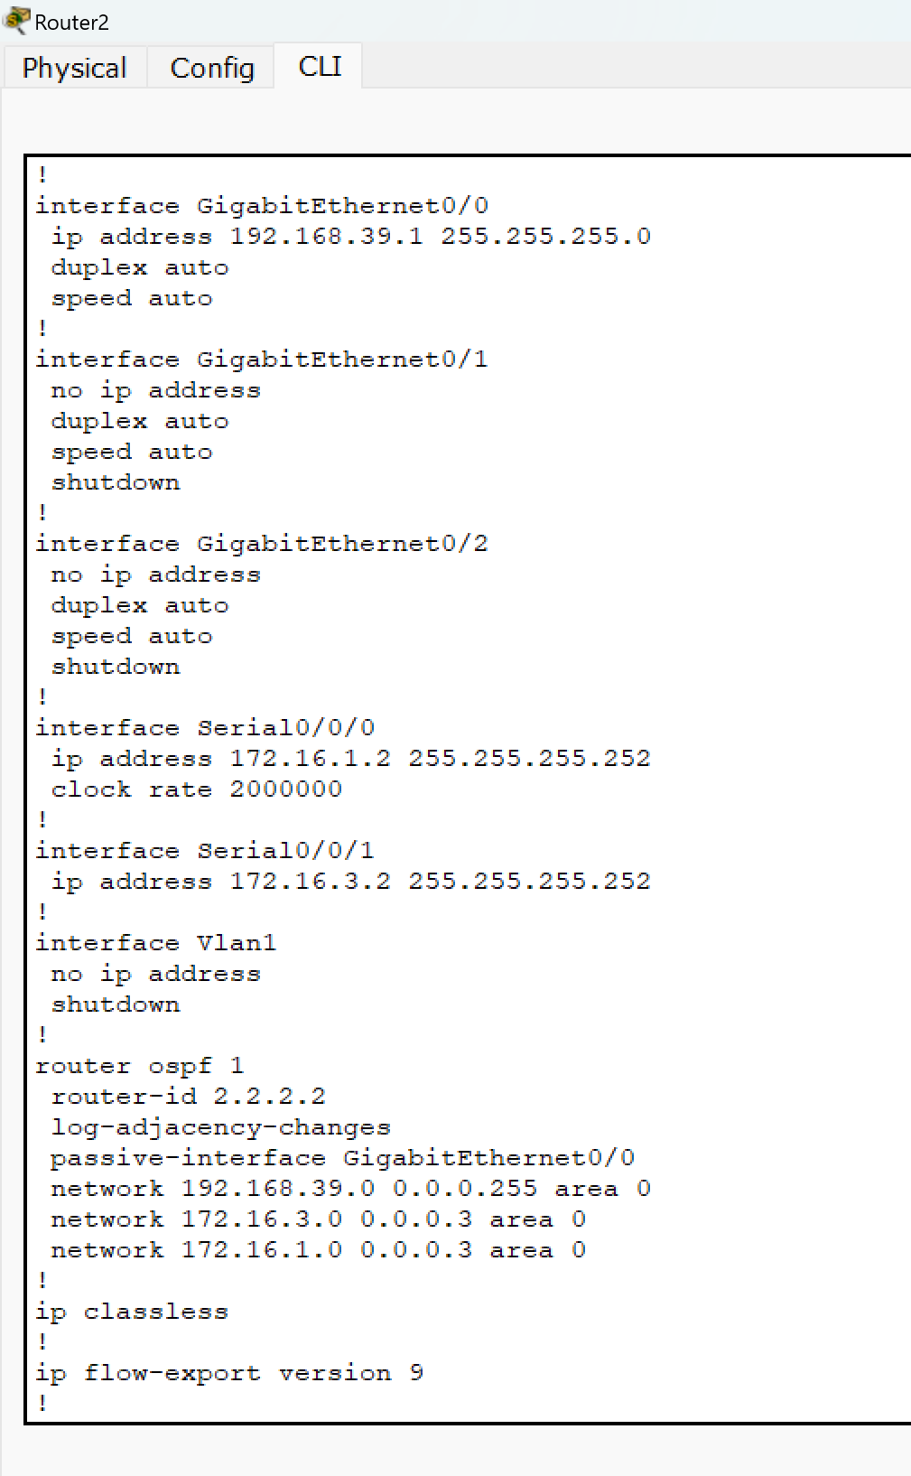Screen dimensions: 911x1476
Task: Click the Router2 title text
Action: pyautogui.click(x=71, y=23)
